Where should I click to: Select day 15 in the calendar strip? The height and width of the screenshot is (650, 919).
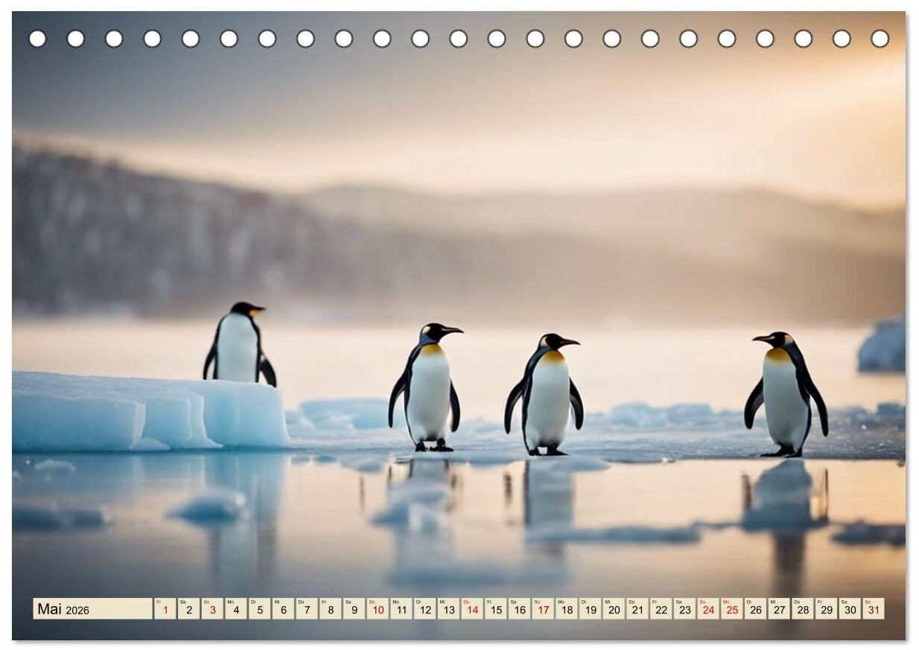coord(495,609)
